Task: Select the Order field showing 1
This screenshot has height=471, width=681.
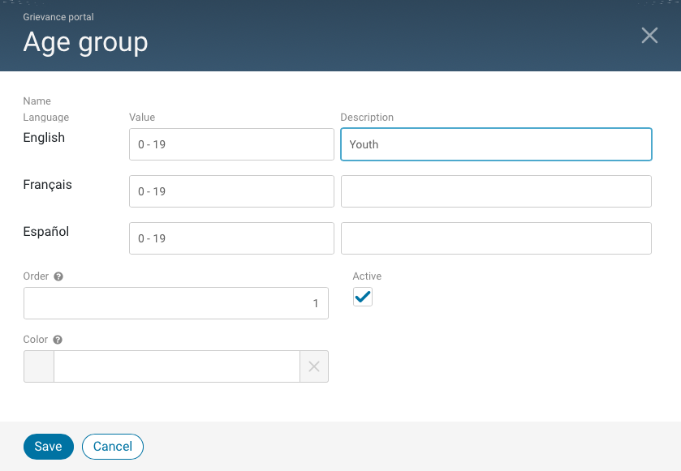Action: pos(175,302)
